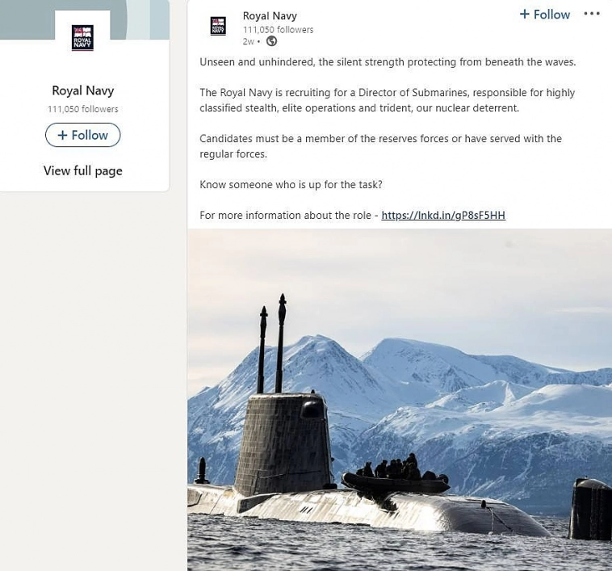Screen dimensions: 612x571
Task: Click the 'Candidates must be a member' paragraph
Action: 380,146
